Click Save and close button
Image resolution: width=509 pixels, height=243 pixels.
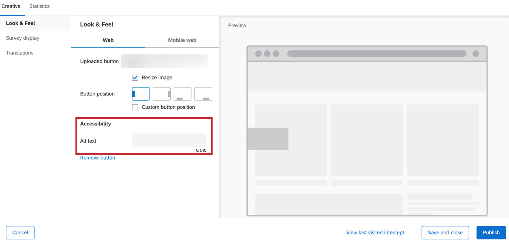[445, 233]
